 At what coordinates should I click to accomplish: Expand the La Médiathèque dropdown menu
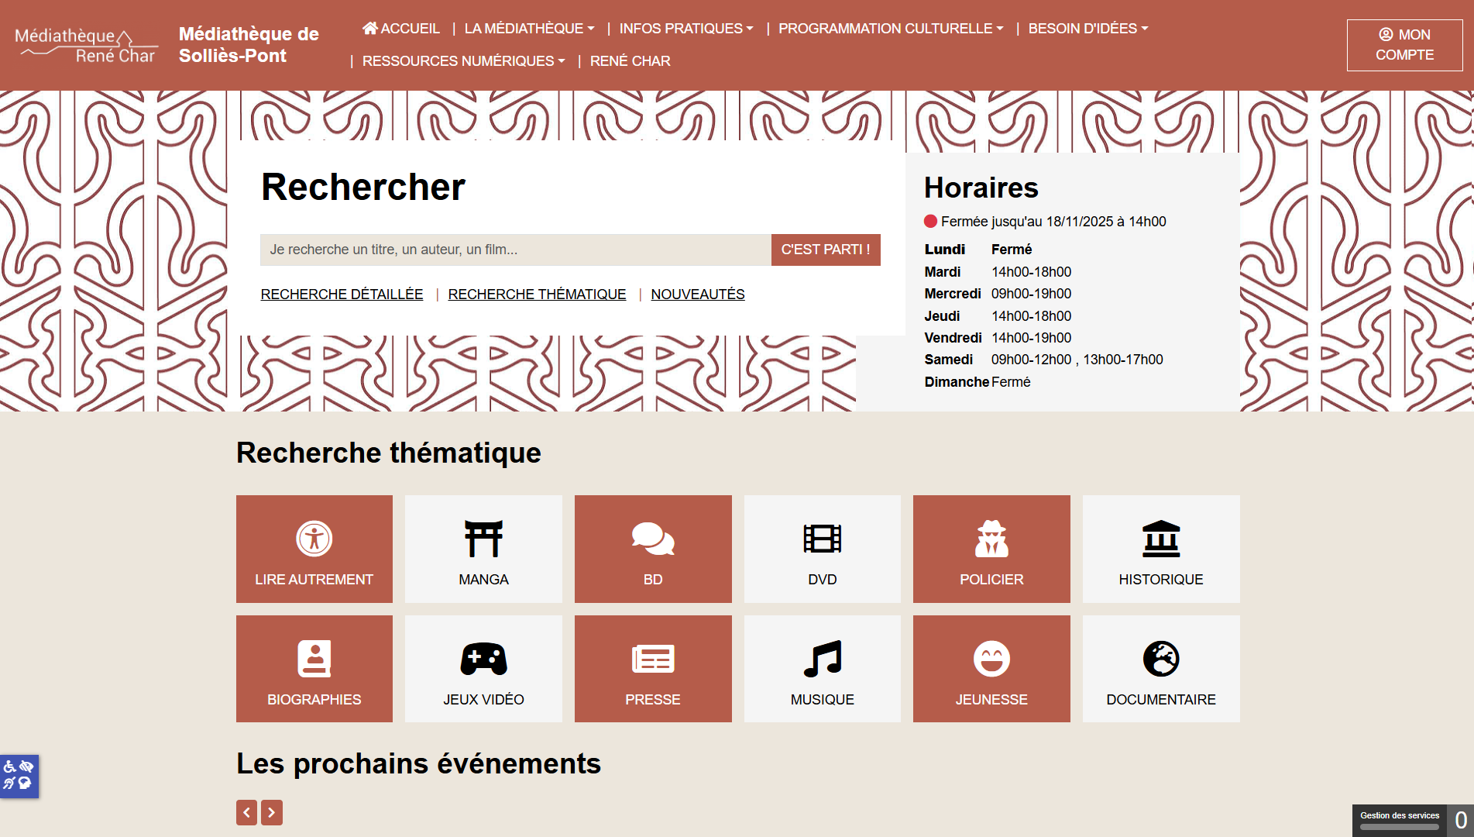529,29
